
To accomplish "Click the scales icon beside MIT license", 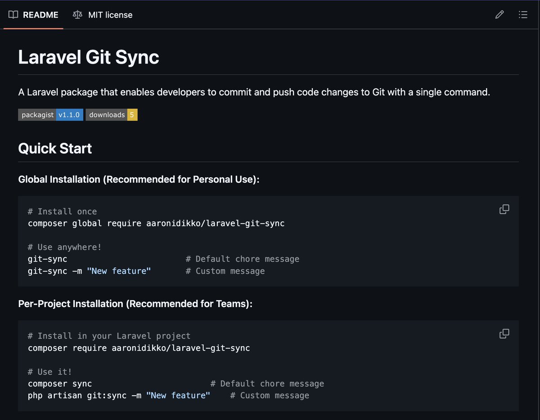I will pos(77,15).
